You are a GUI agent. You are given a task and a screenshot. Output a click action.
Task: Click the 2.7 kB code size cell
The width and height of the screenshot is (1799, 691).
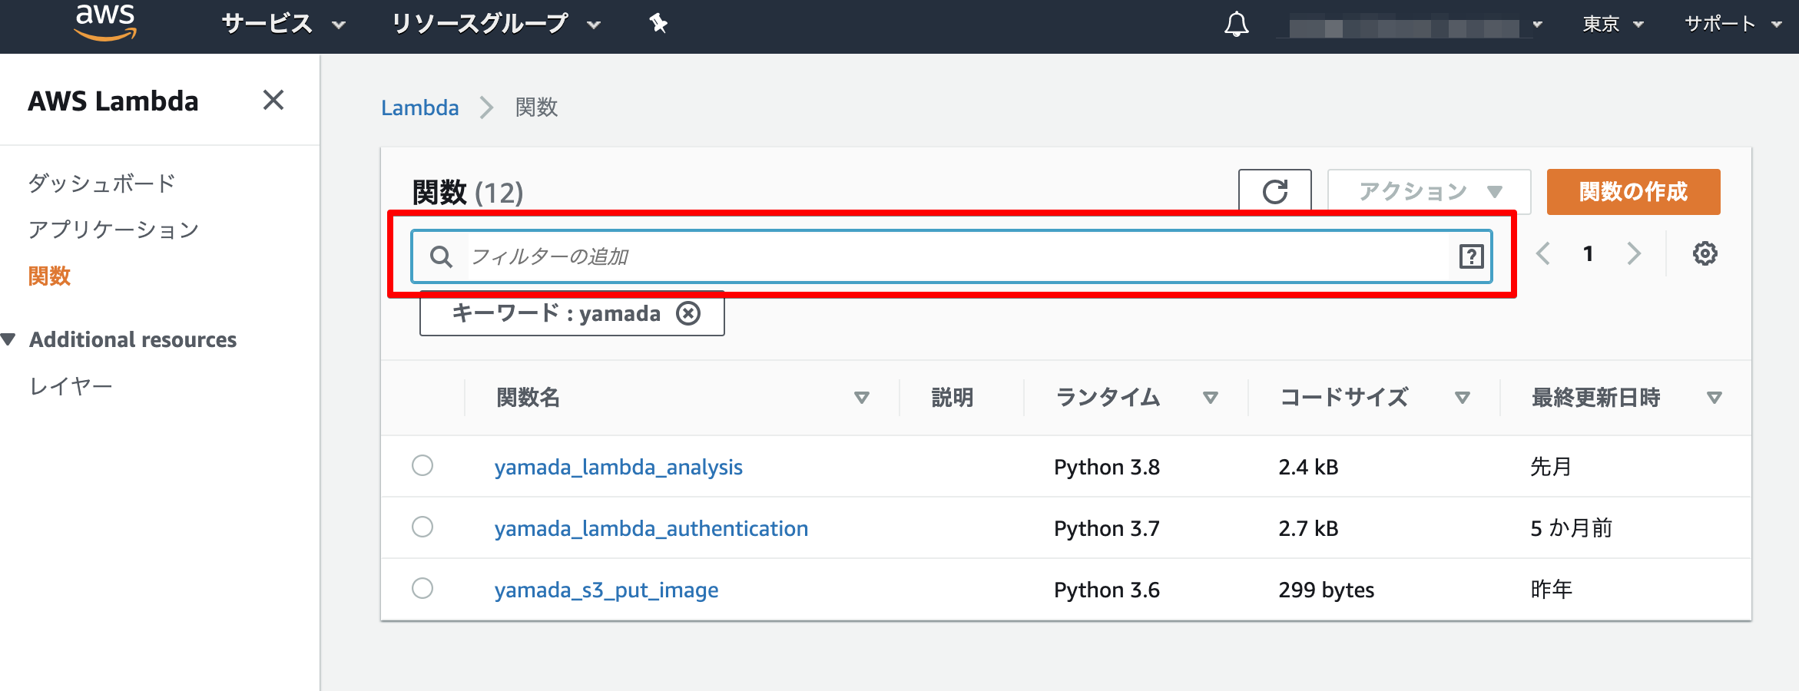[1309, 528]
